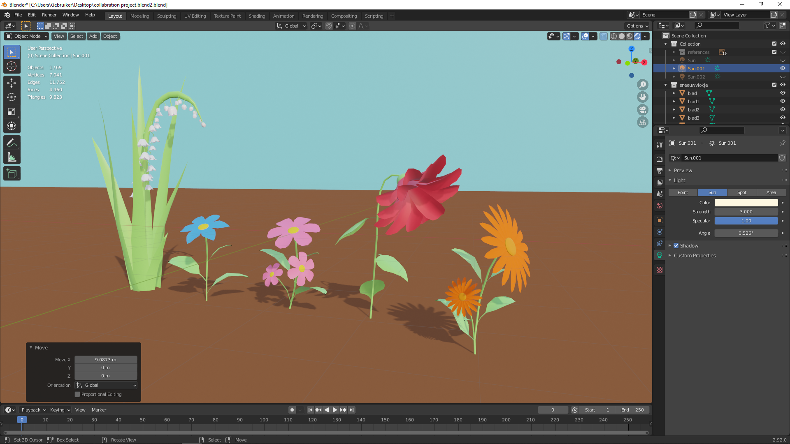The image size is (790, 444).
Task: Set light type to Spot
Action: tap(741, 192)
